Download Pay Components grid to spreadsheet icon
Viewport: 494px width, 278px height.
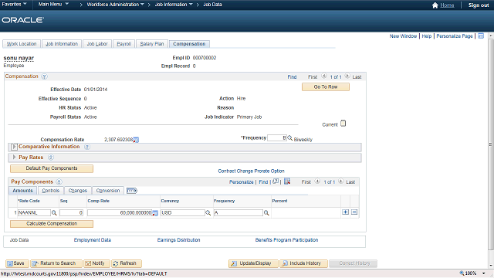click(287, 181)
